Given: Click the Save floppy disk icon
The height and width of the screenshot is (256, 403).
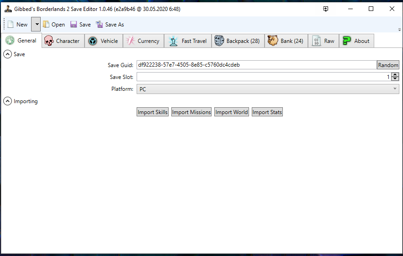Looking at the screenshot, I should click(x=74, y=24).
